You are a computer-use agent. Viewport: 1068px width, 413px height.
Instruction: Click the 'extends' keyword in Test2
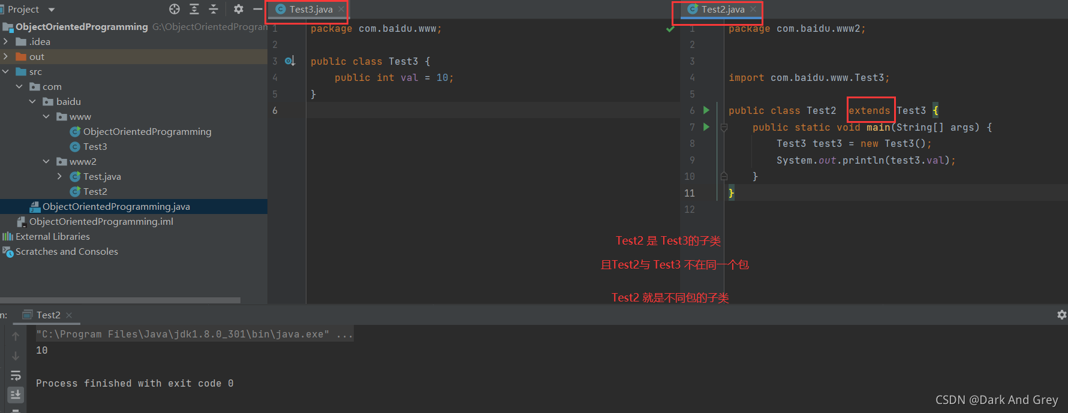869,110
